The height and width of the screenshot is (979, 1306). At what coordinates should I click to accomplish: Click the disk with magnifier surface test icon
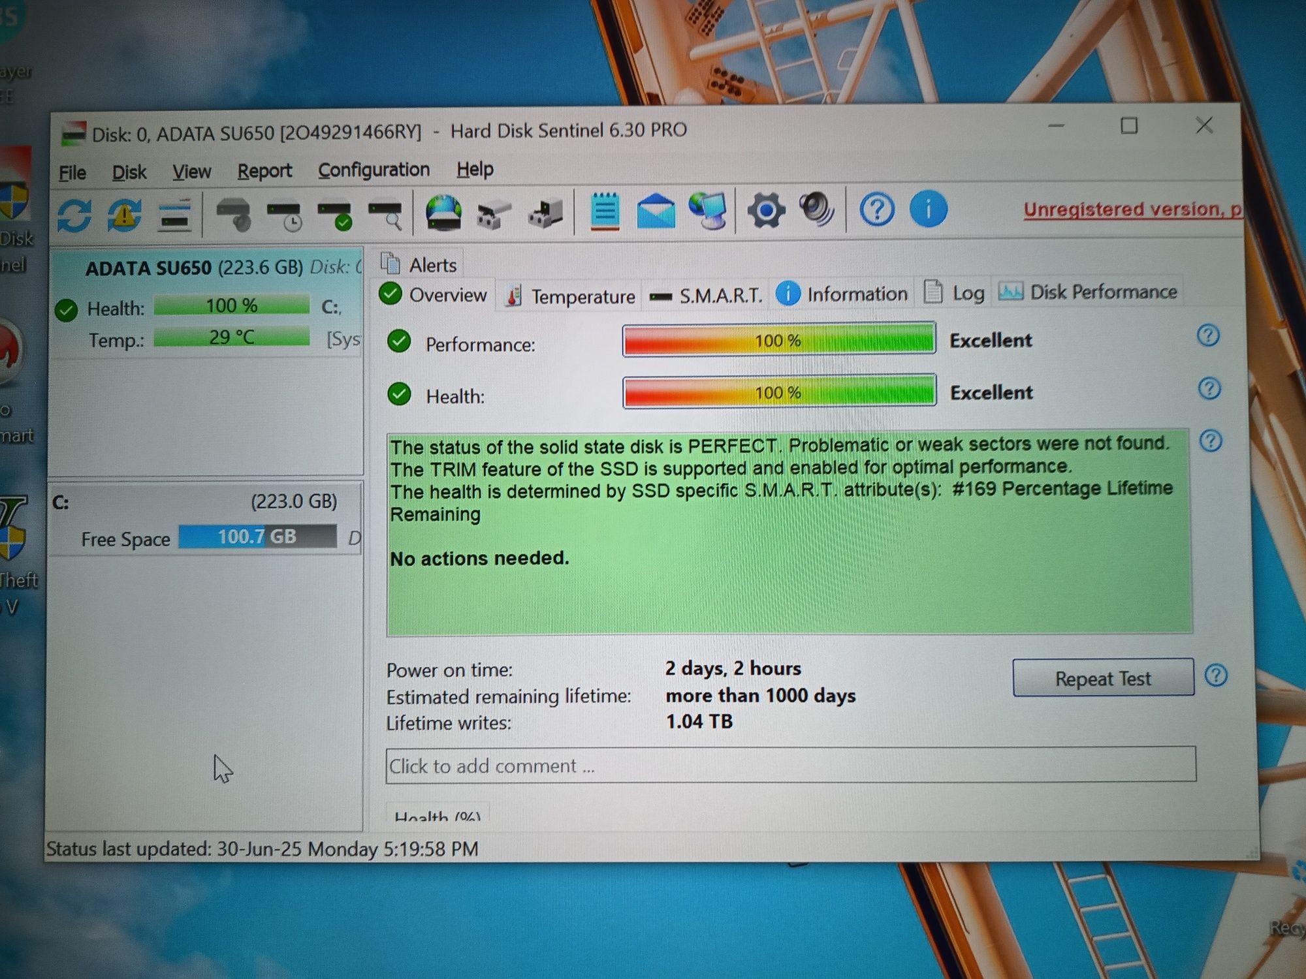point(385,215)
